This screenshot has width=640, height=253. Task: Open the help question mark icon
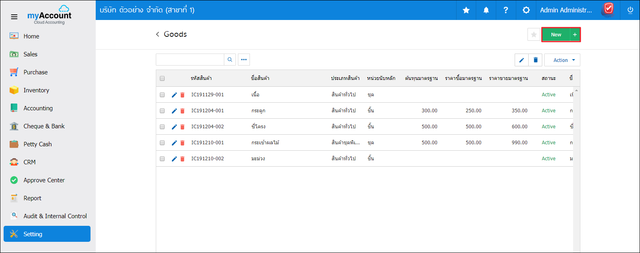[506, 10]
